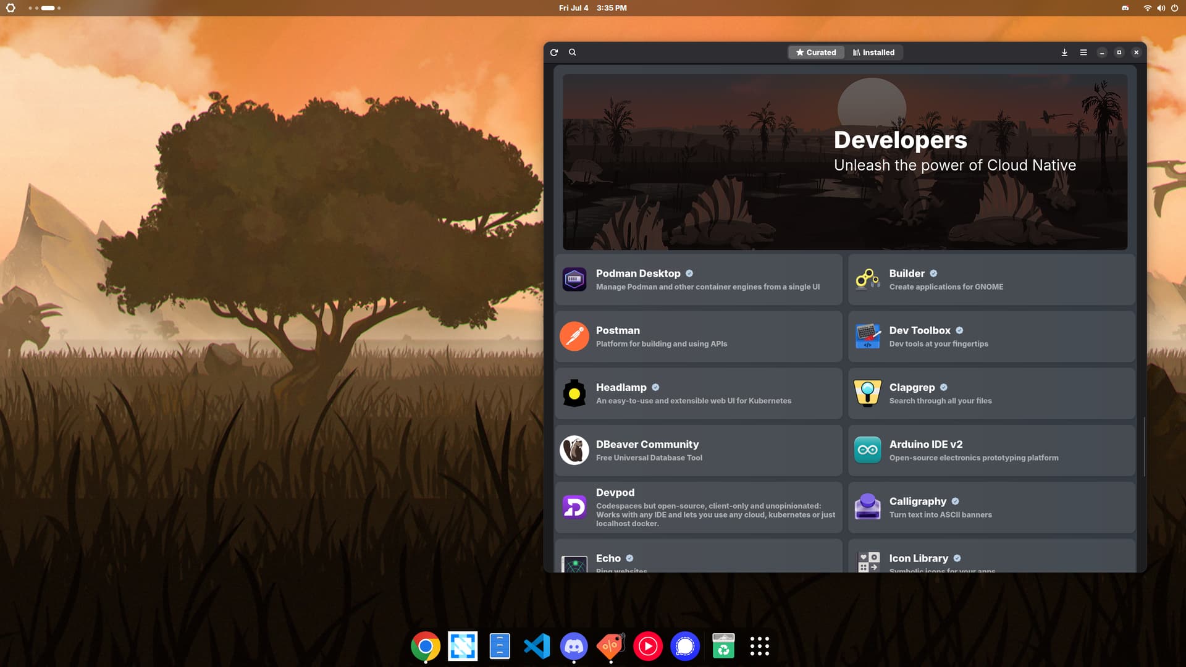Open the downloads icon in header bar
Screen dimensions: 1186x667
click(x=1064, y=52)
